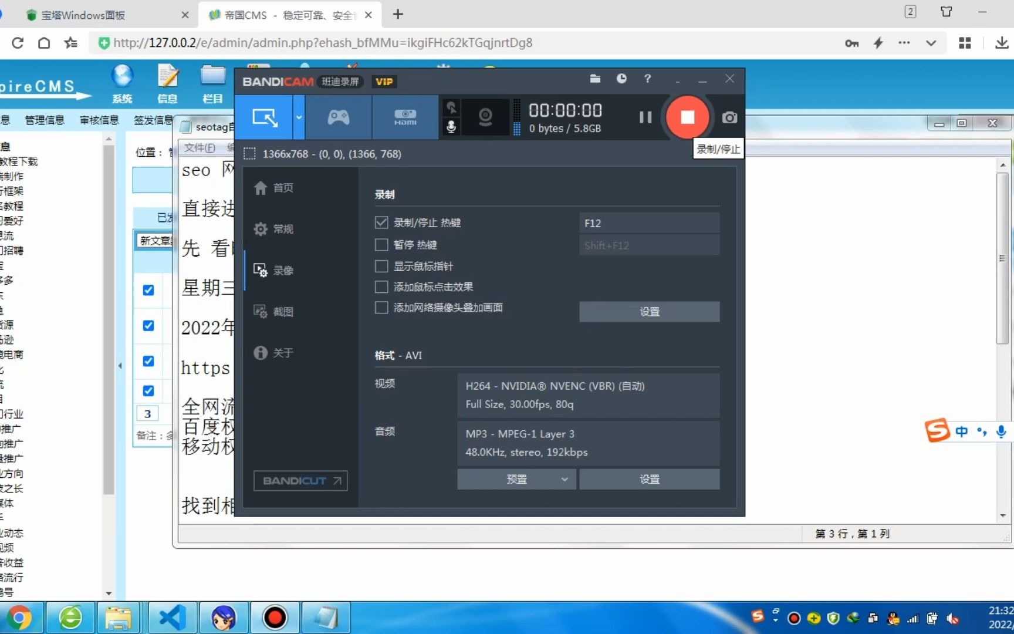Open 信息 icon in EmpireCMS toolbar
This screenshot has width=1014, height=634.
coord(167,83)
